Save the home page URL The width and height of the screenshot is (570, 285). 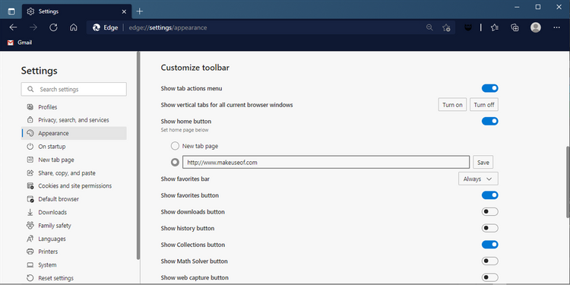click(x=483, y=162)
